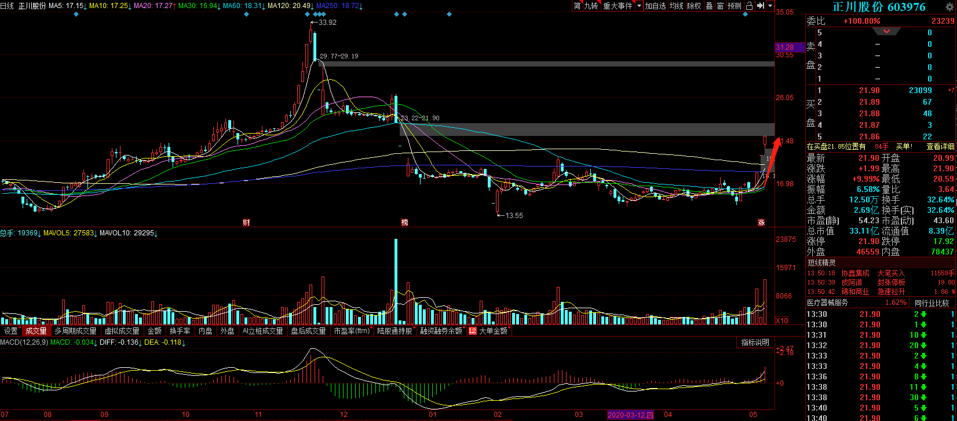Click the 财 marker on the chart
Screen dimensions: 957x421
point(246,222)
